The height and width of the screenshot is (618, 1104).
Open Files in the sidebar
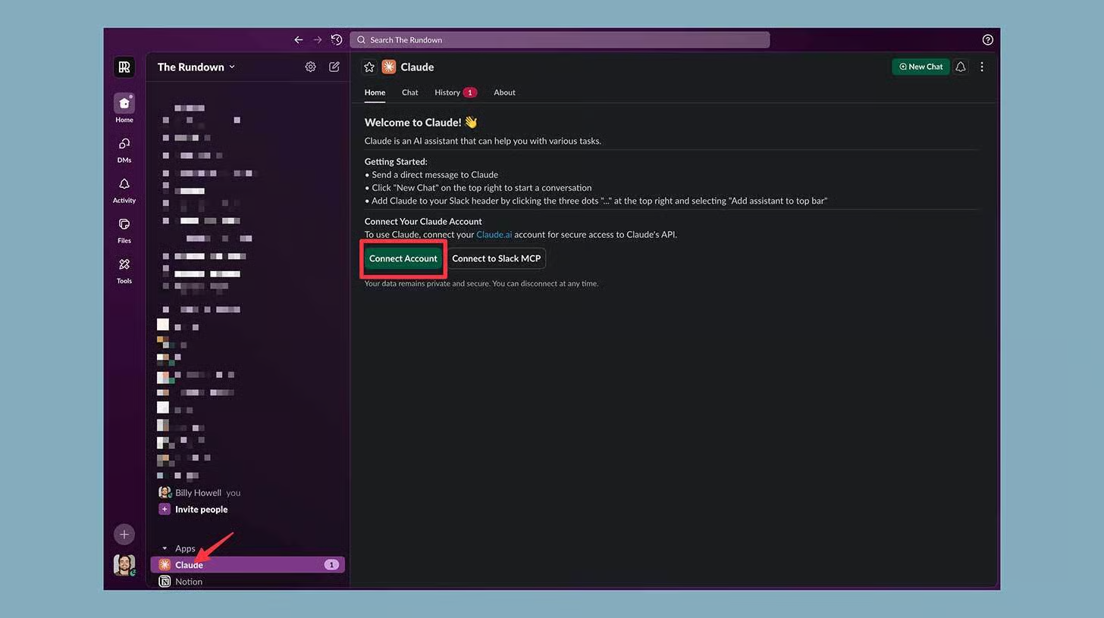click(x=124, y=230)
